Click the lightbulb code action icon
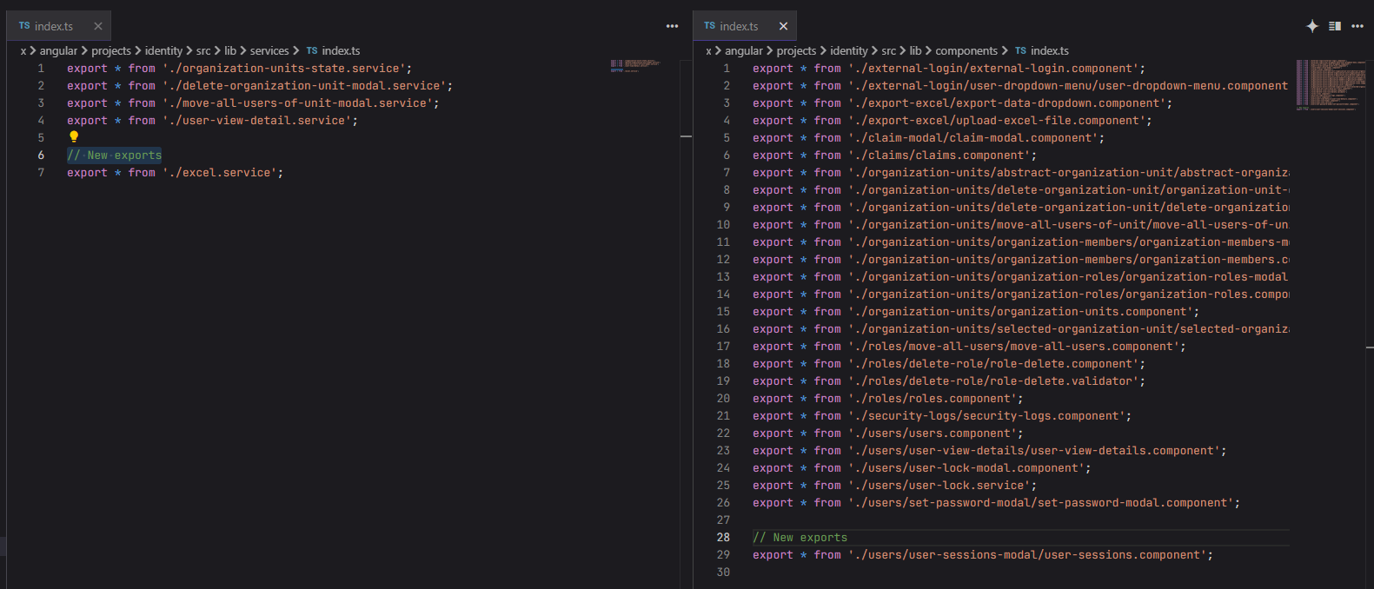Screen dimensions: 1374x589 74,136
